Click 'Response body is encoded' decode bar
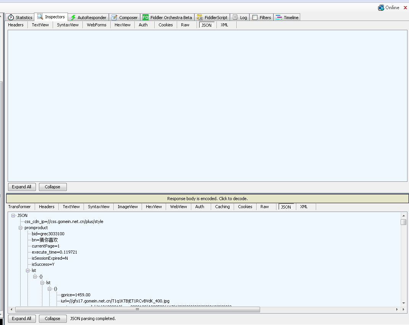The width and height of the screenshot is (409, 325). coord(207,199)
